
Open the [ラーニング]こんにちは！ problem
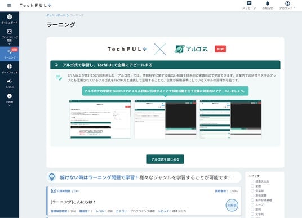click(x=73, y=202)
